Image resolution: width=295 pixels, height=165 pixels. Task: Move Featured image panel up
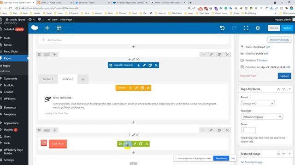[x=278, y=154]
